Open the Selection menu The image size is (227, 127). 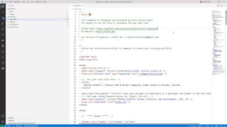[x=17, y=2]
